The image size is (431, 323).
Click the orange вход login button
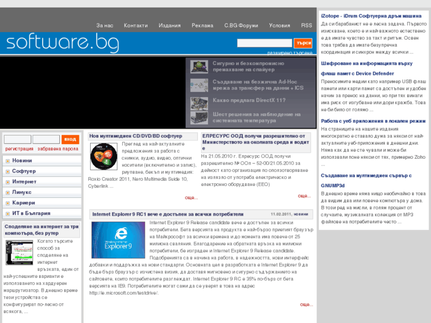coord(71,139)
